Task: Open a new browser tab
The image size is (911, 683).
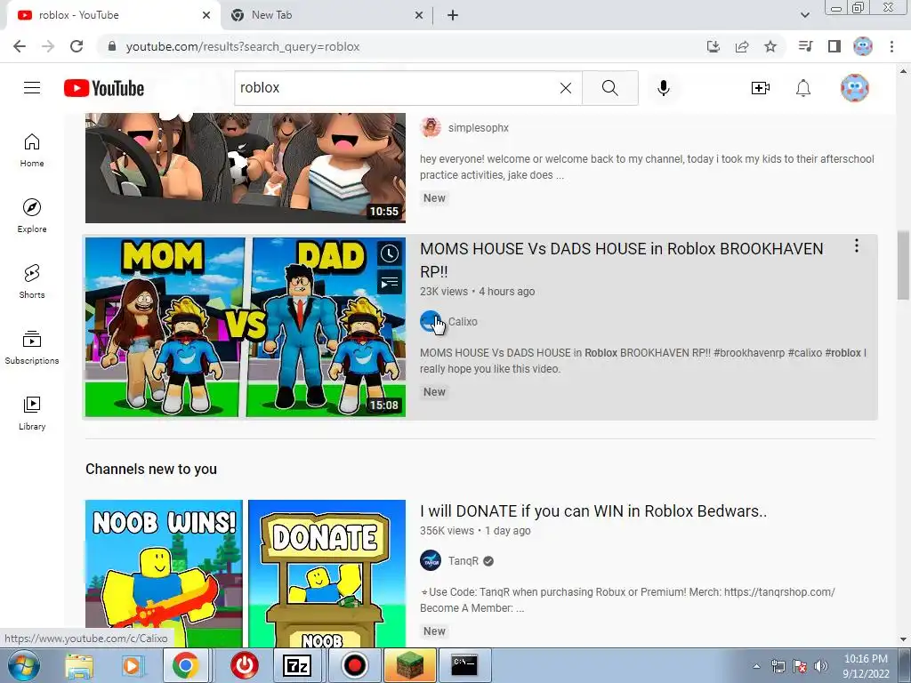Action: click(453, 15)
